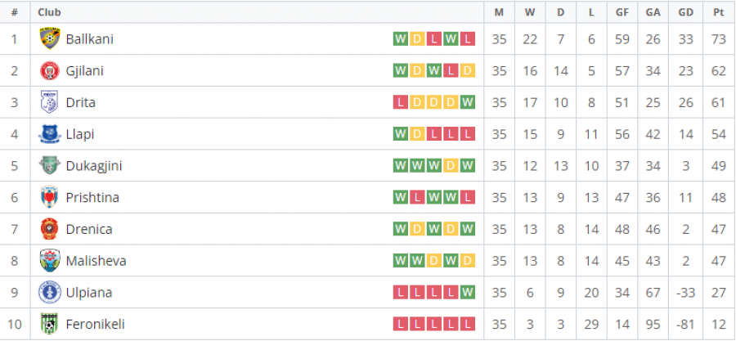Select the Drenica team badge
This screenshot has width=736, height=341.
50,229
